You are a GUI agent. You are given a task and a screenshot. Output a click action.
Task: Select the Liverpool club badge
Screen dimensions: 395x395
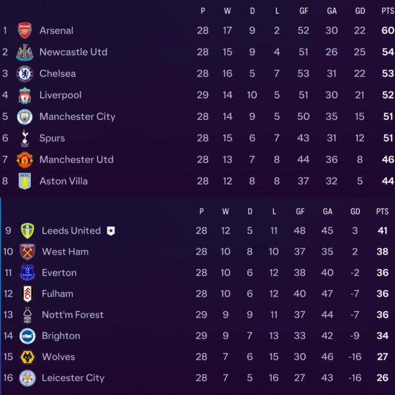click(25, 95)
